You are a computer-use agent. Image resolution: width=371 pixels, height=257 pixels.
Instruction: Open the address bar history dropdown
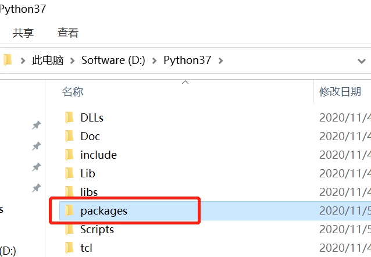[x=362, y=61]
